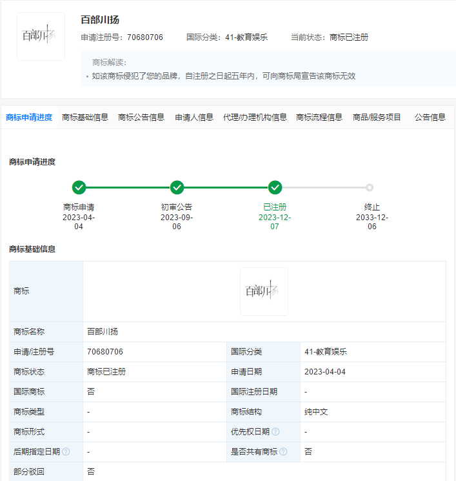Click the 已注册 step checkmark icon

pos(275,187)
